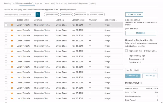Viewport: 163px width, 103px height.
Task: Click the 'Bids Placed: 0' registration text
Action: pos(135,62)
